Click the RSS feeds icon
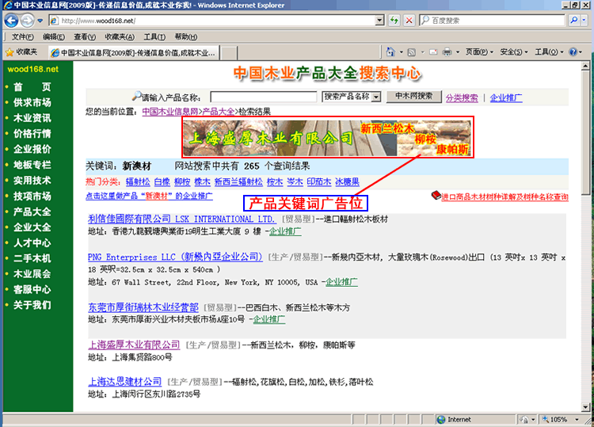This screenshot has width=594, height=427. tap(411, 52)
